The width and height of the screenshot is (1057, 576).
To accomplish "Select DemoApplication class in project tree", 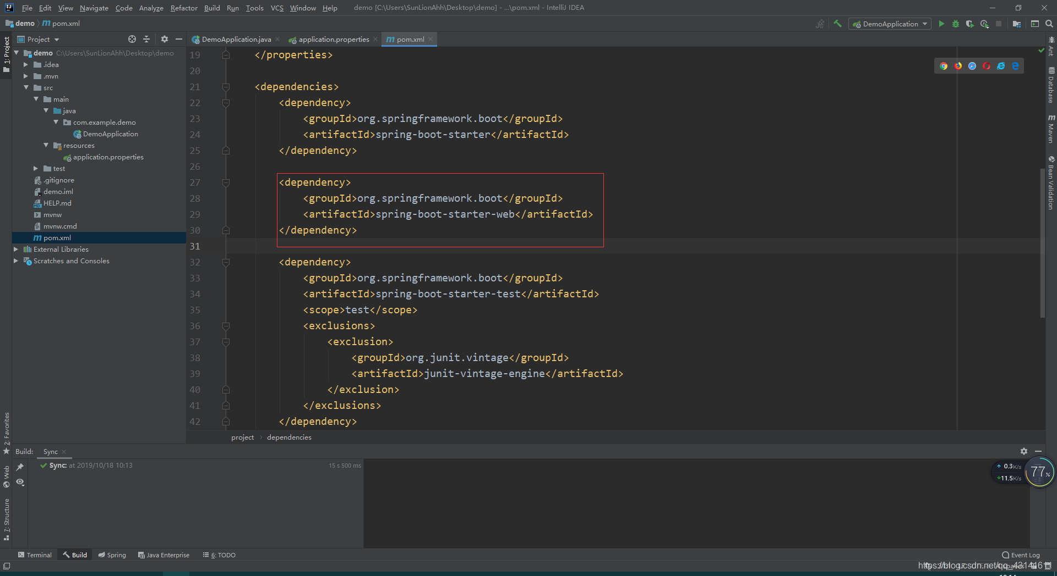I will pyautogui.click(x=110, y=134).
